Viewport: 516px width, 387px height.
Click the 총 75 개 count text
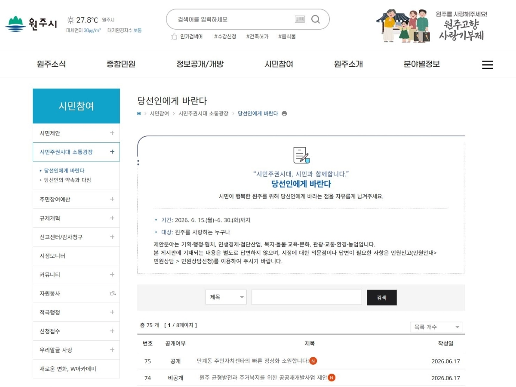click(150, 325)
